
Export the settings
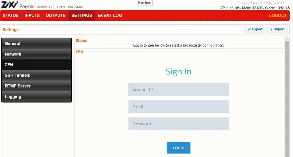pos(255,29)
